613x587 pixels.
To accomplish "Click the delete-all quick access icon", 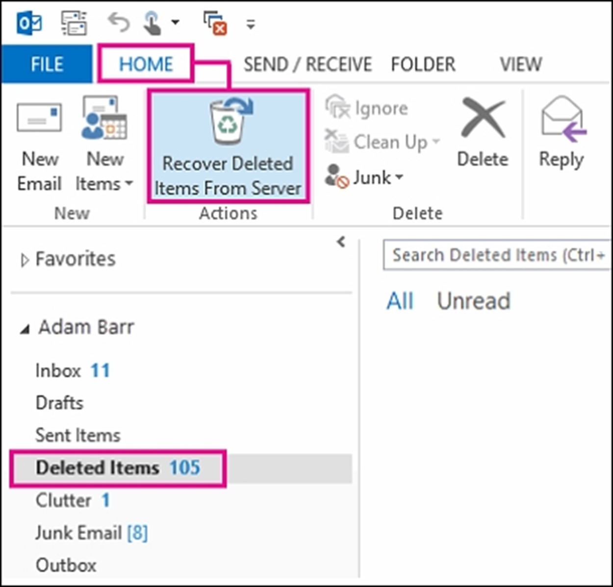I will [x=215, y=23].
